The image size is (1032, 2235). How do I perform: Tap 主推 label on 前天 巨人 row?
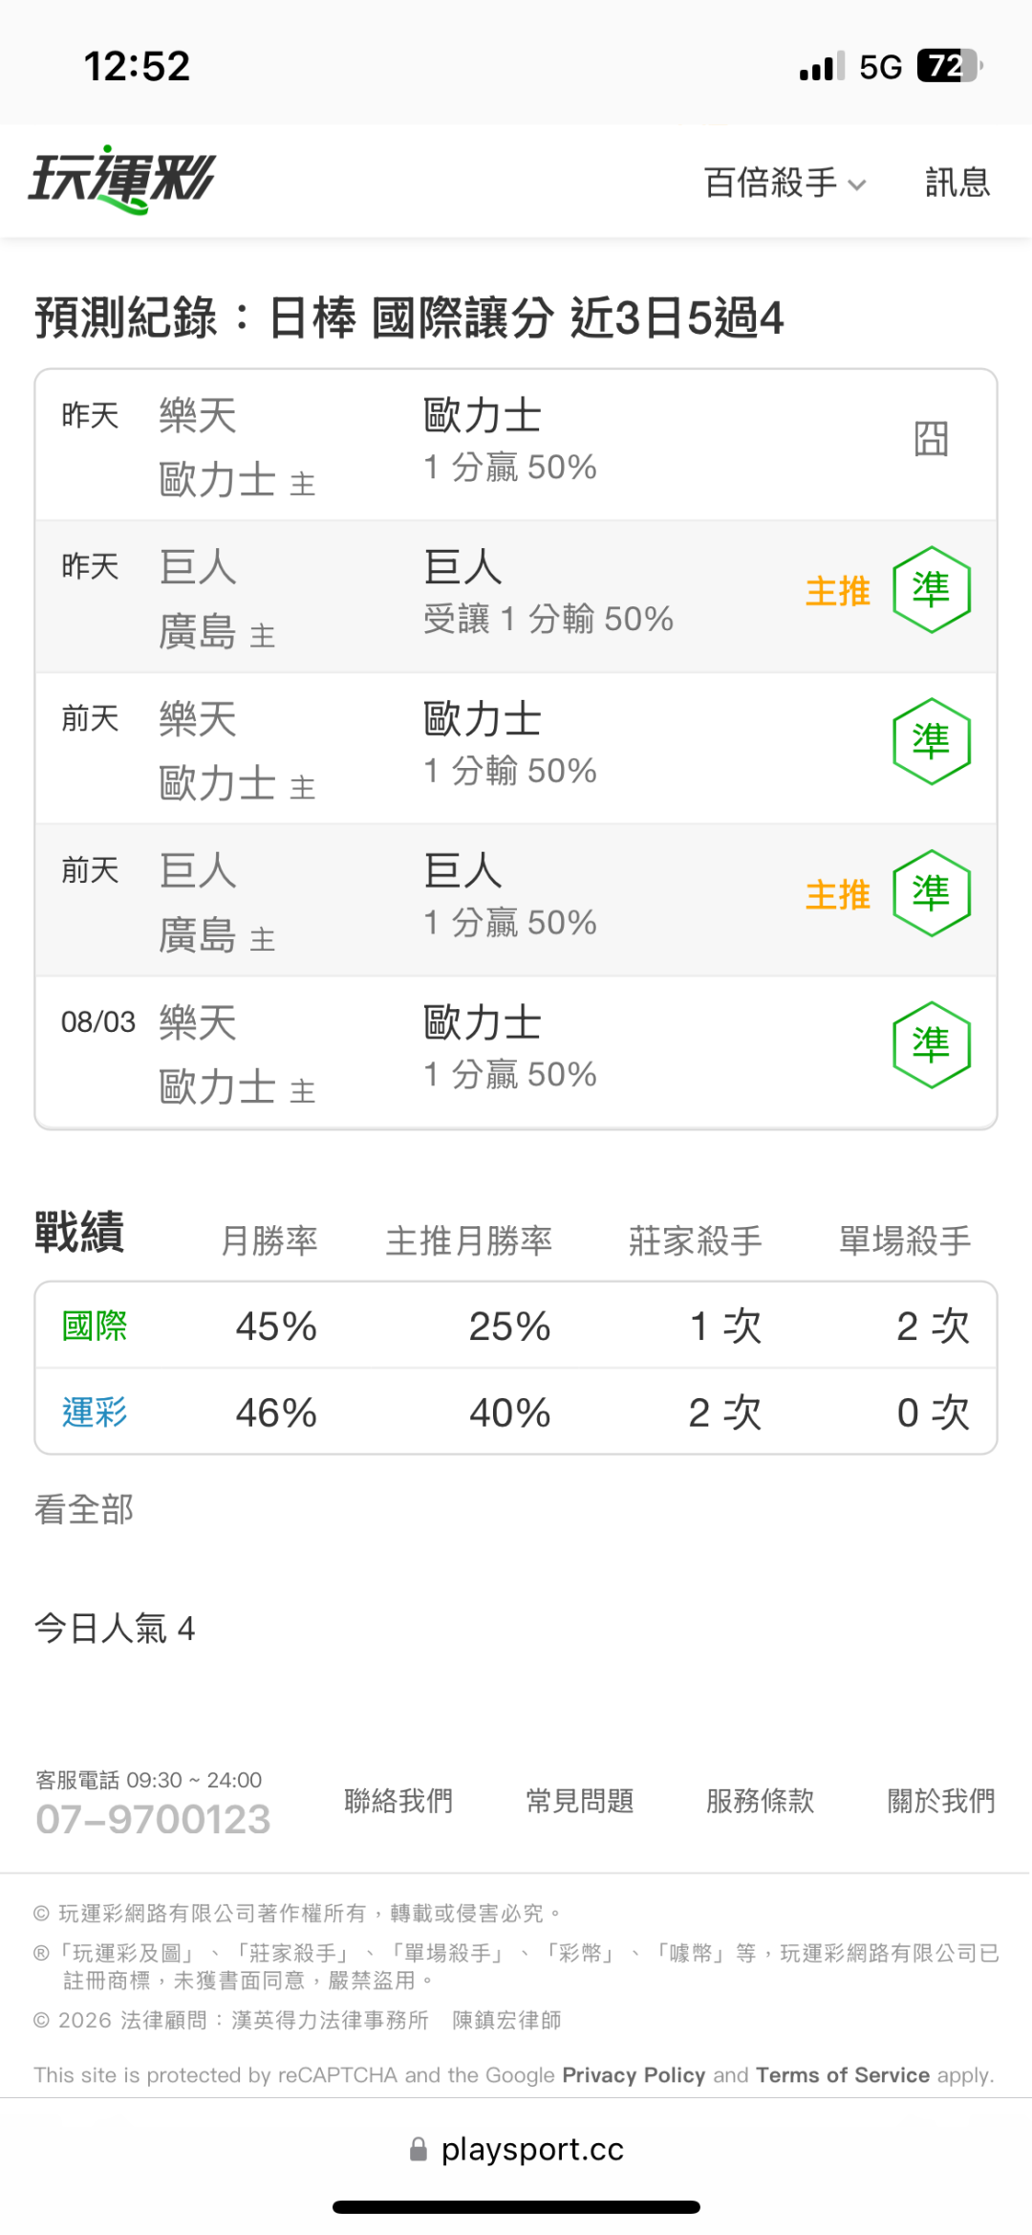tap(838, 895)
